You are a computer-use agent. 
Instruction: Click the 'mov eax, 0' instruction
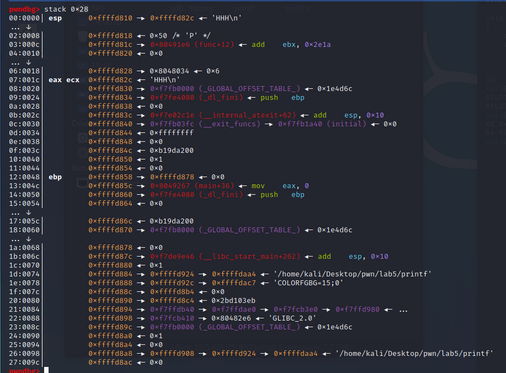280,186
